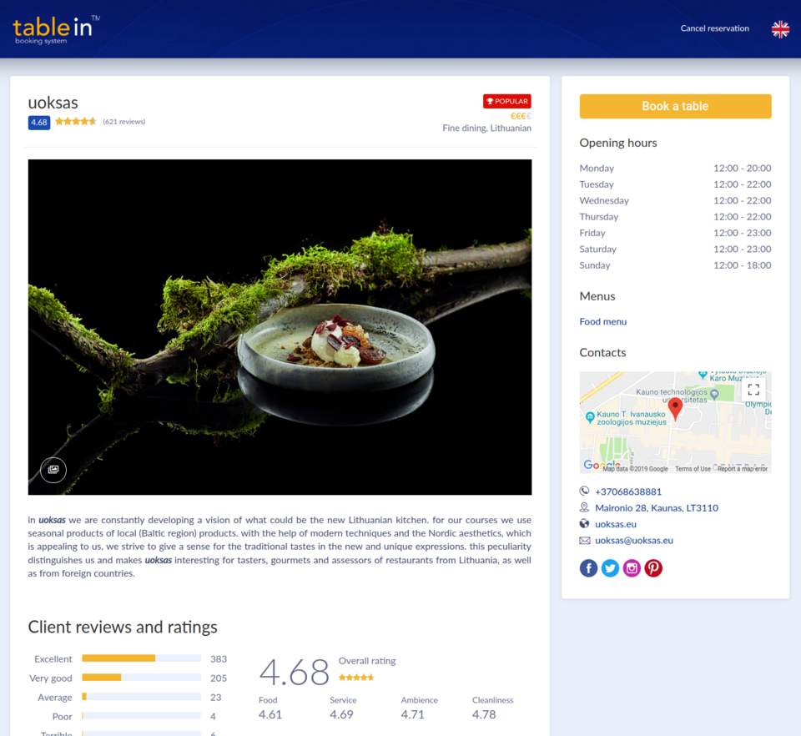Click the Overall rating stars

[x=356, y=678]
